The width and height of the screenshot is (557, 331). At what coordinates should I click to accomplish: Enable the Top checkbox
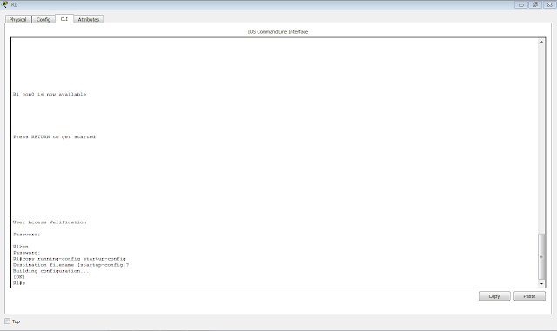[x=8, y=321]
